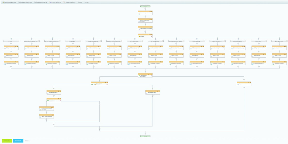Image resolution: width=288 pixels, height=144 pixels.
Task: Delete the Создание новой сделки block
Action: pos(53,107)
